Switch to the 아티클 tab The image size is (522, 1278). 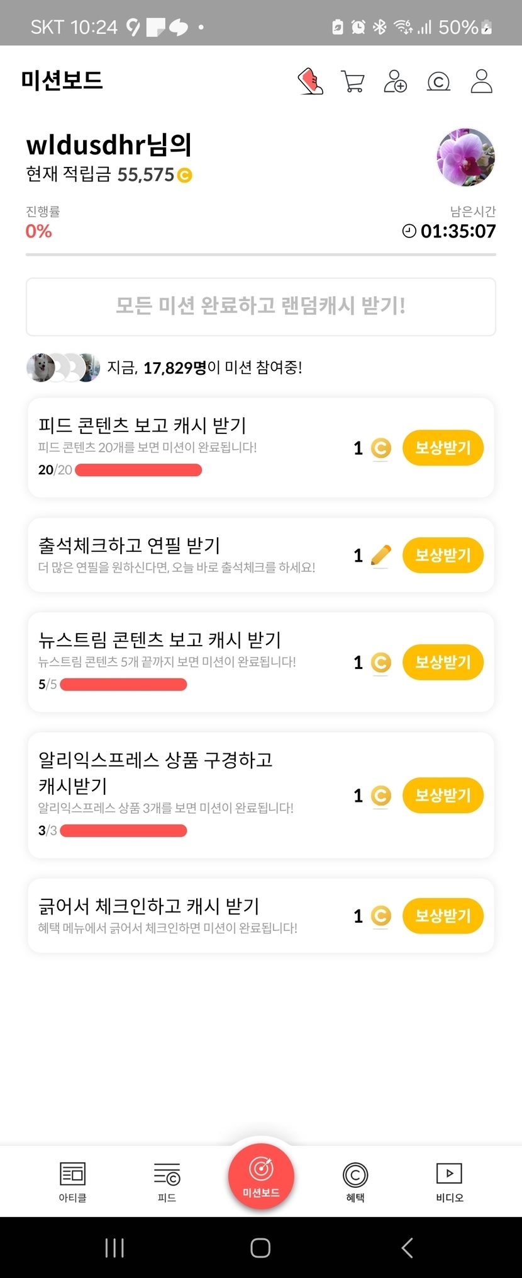pos(72,1182)
